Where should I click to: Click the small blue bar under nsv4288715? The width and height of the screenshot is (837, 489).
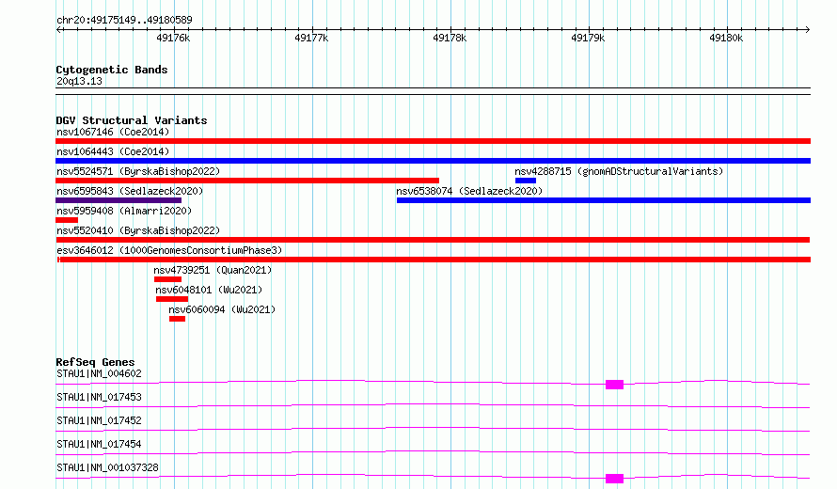[x=526, y=181]
